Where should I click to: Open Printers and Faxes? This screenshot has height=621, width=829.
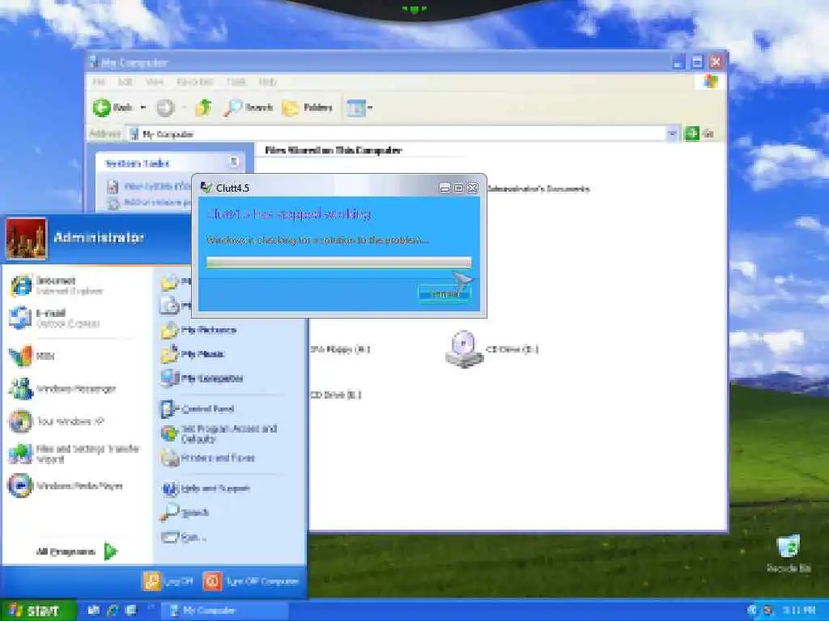click(x=208, y=458)
